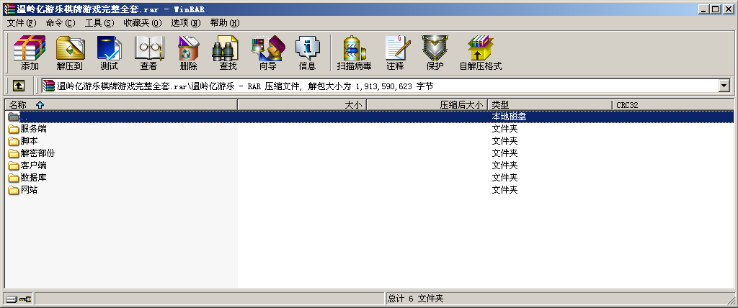The height and width of the screenshot is (308, 738).
Task: Expand the archive path dropdown arrow
Action: coord(724,86)
